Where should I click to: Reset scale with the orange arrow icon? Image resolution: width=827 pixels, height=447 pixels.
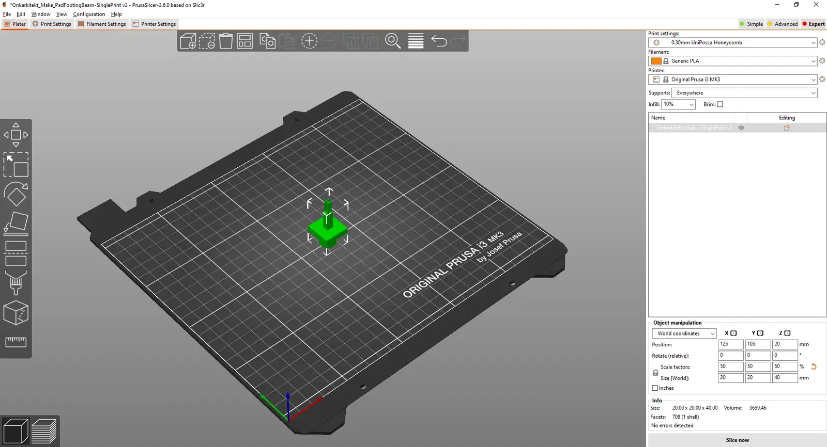coord(814,366)
